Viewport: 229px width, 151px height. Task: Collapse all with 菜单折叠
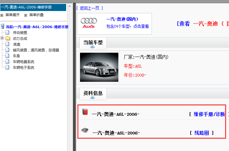coord(36,15)
